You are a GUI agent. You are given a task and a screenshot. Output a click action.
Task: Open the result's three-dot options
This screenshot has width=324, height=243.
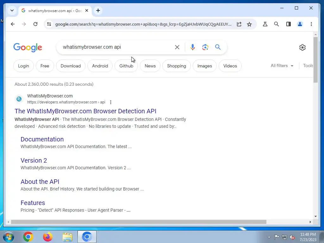coord(111,102)
